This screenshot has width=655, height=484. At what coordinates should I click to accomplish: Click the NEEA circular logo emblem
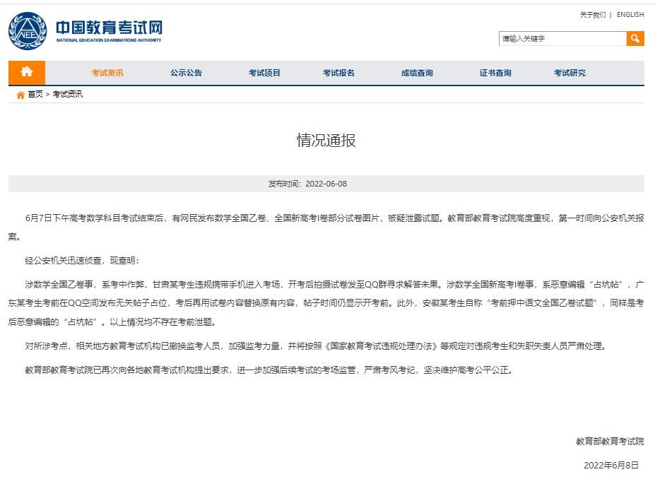[x=28, y=31]
